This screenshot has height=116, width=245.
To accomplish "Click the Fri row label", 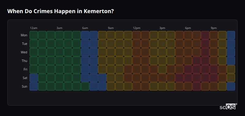I will pyautogui.click(x=25, y=69).
